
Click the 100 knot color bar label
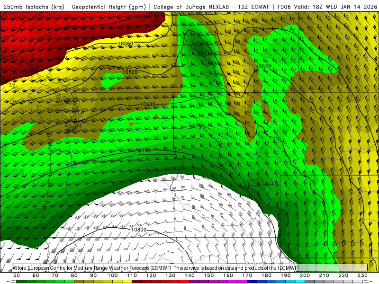pyautogui.click(x=113, y=275)
